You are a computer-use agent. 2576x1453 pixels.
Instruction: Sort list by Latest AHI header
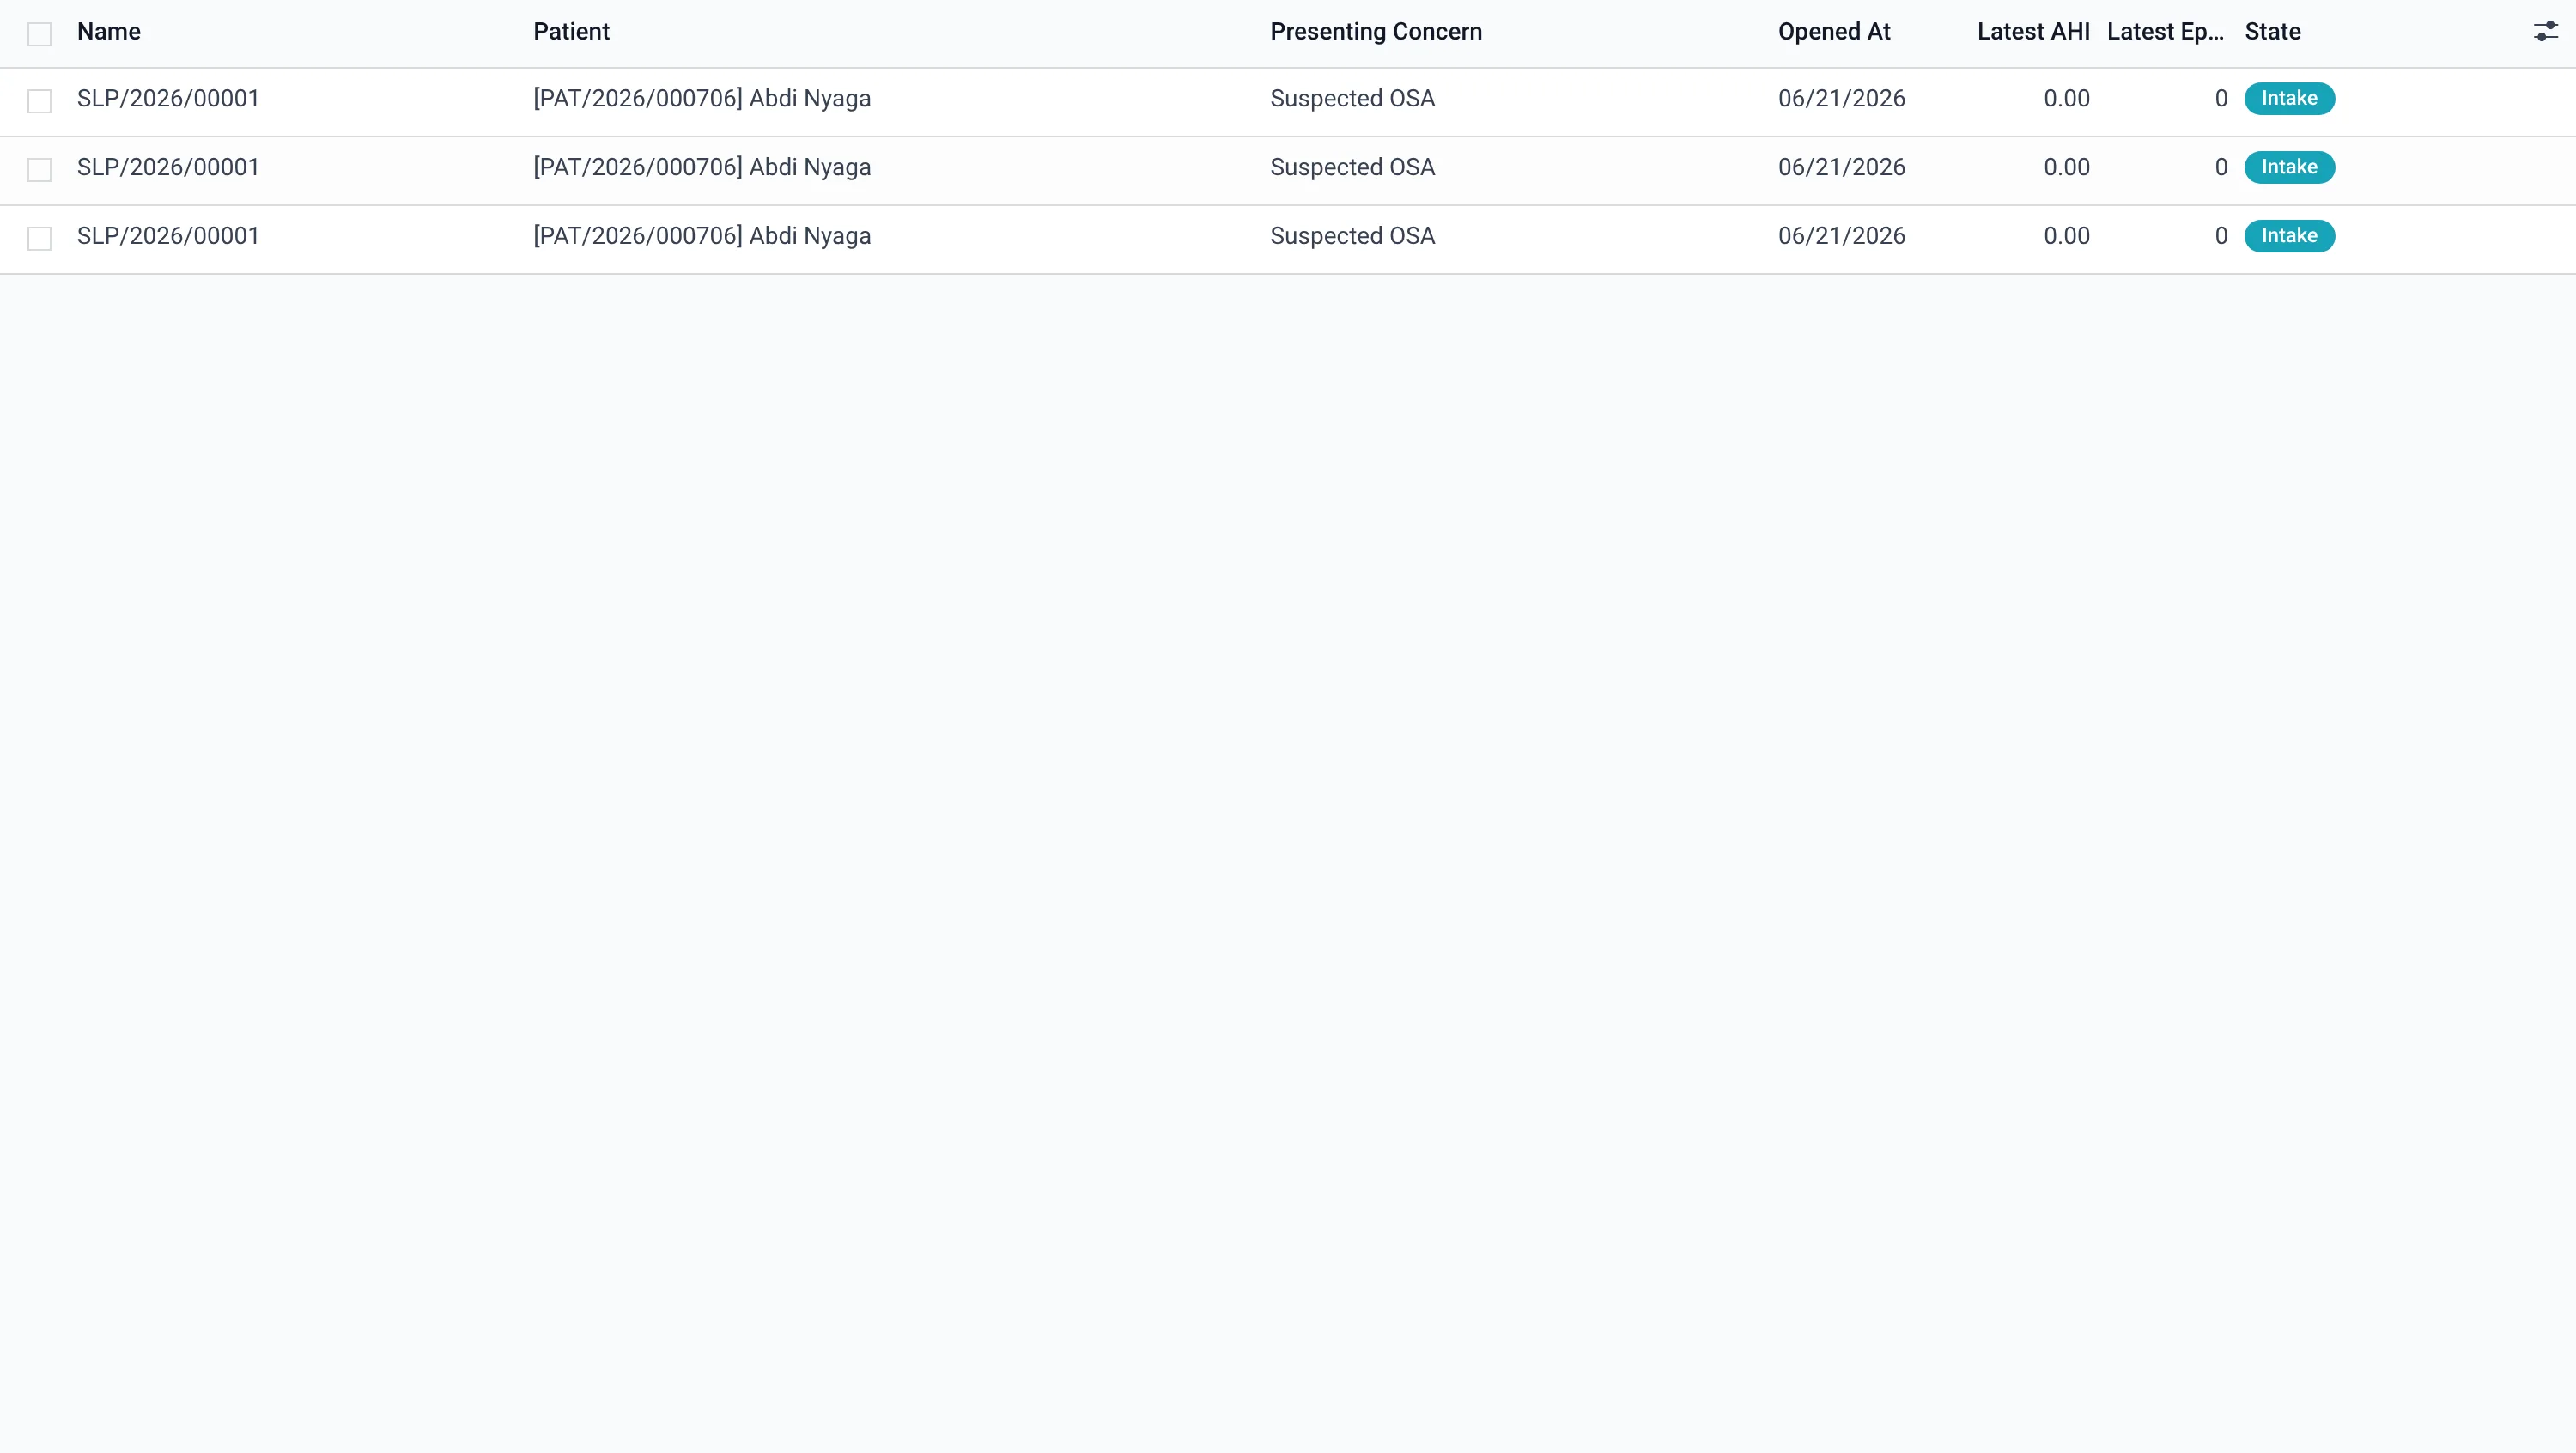pos(2033,32)
